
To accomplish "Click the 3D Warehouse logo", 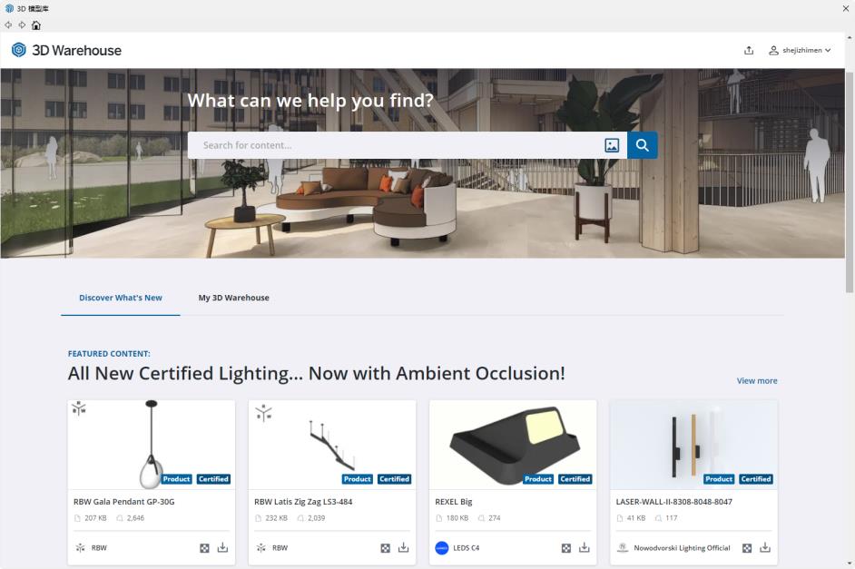I will 66,50.
